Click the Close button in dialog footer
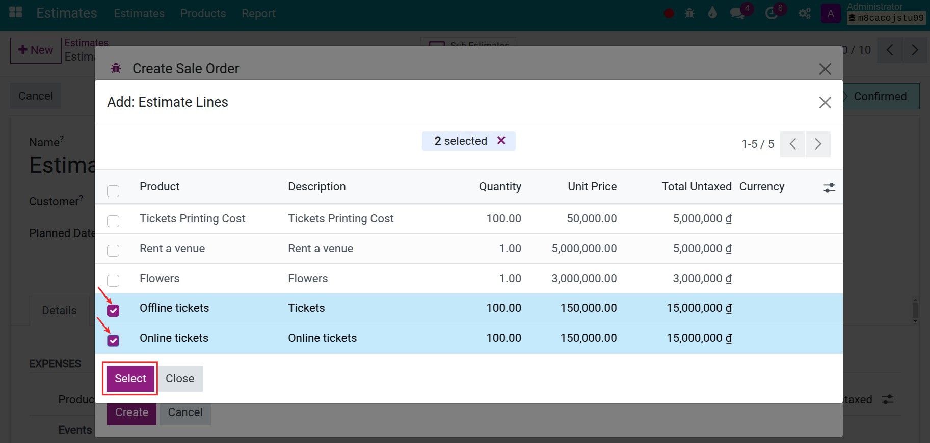The width and height of the screenshot is (930, 443). [180, 378]
